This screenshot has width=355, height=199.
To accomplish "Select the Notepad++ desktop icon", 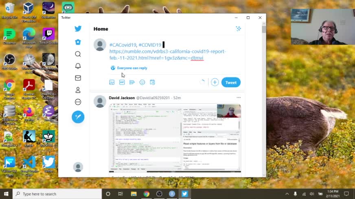I will point(9,139).
